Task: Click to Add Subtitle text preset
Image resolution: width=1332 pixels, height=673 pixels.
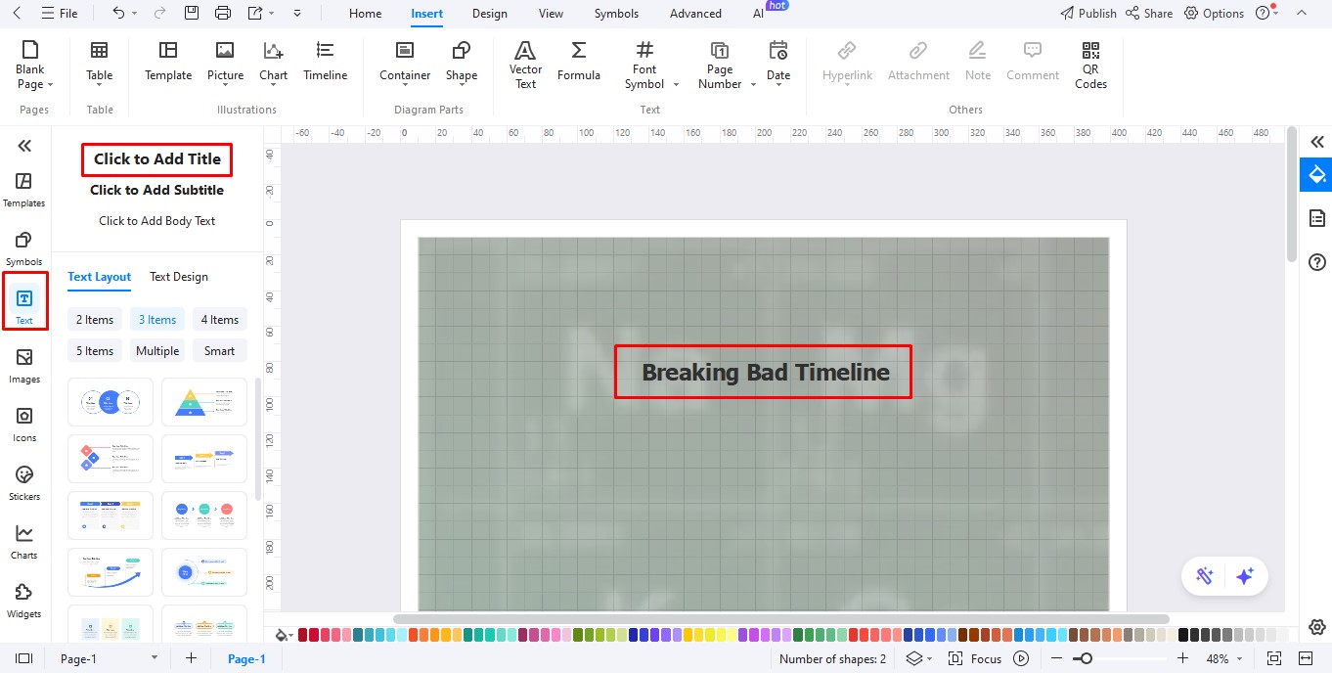Action: click(x=156, y=190)
